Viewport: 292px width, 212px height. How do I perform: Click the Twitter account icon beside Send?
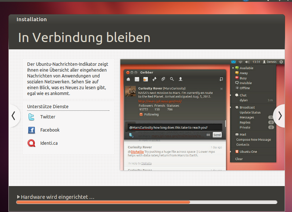131,135
